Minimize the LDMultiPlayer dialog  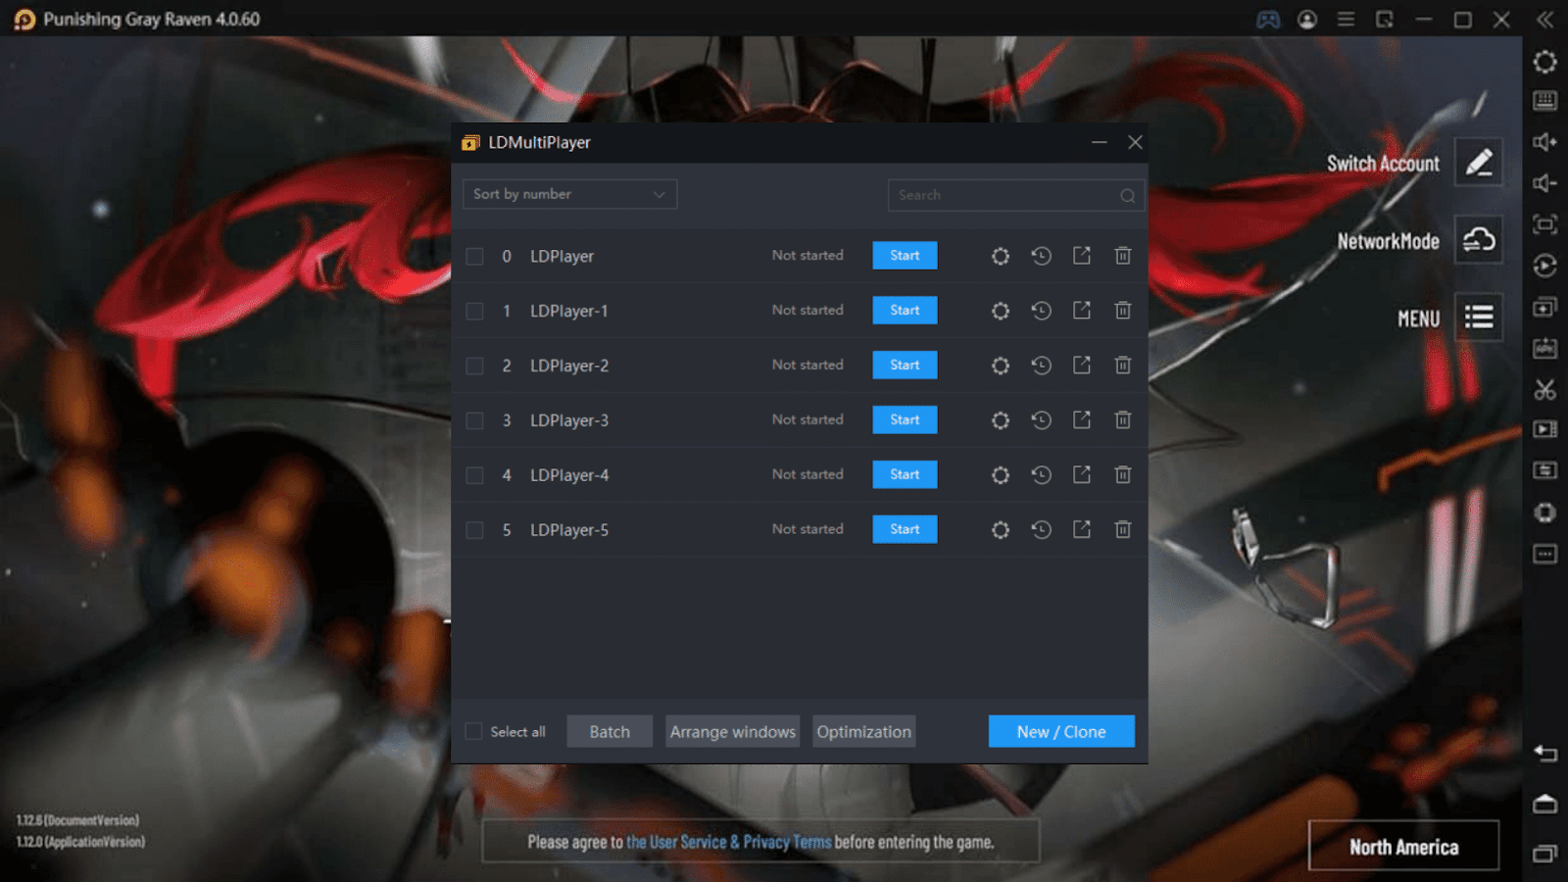click(x=1100, y=143)
